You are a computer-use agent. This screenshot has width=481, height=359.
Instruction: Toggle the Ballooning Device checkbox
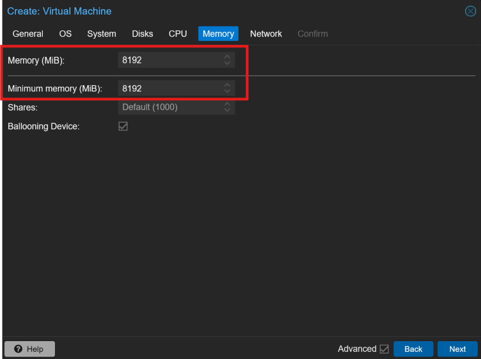tap(123, 126)
